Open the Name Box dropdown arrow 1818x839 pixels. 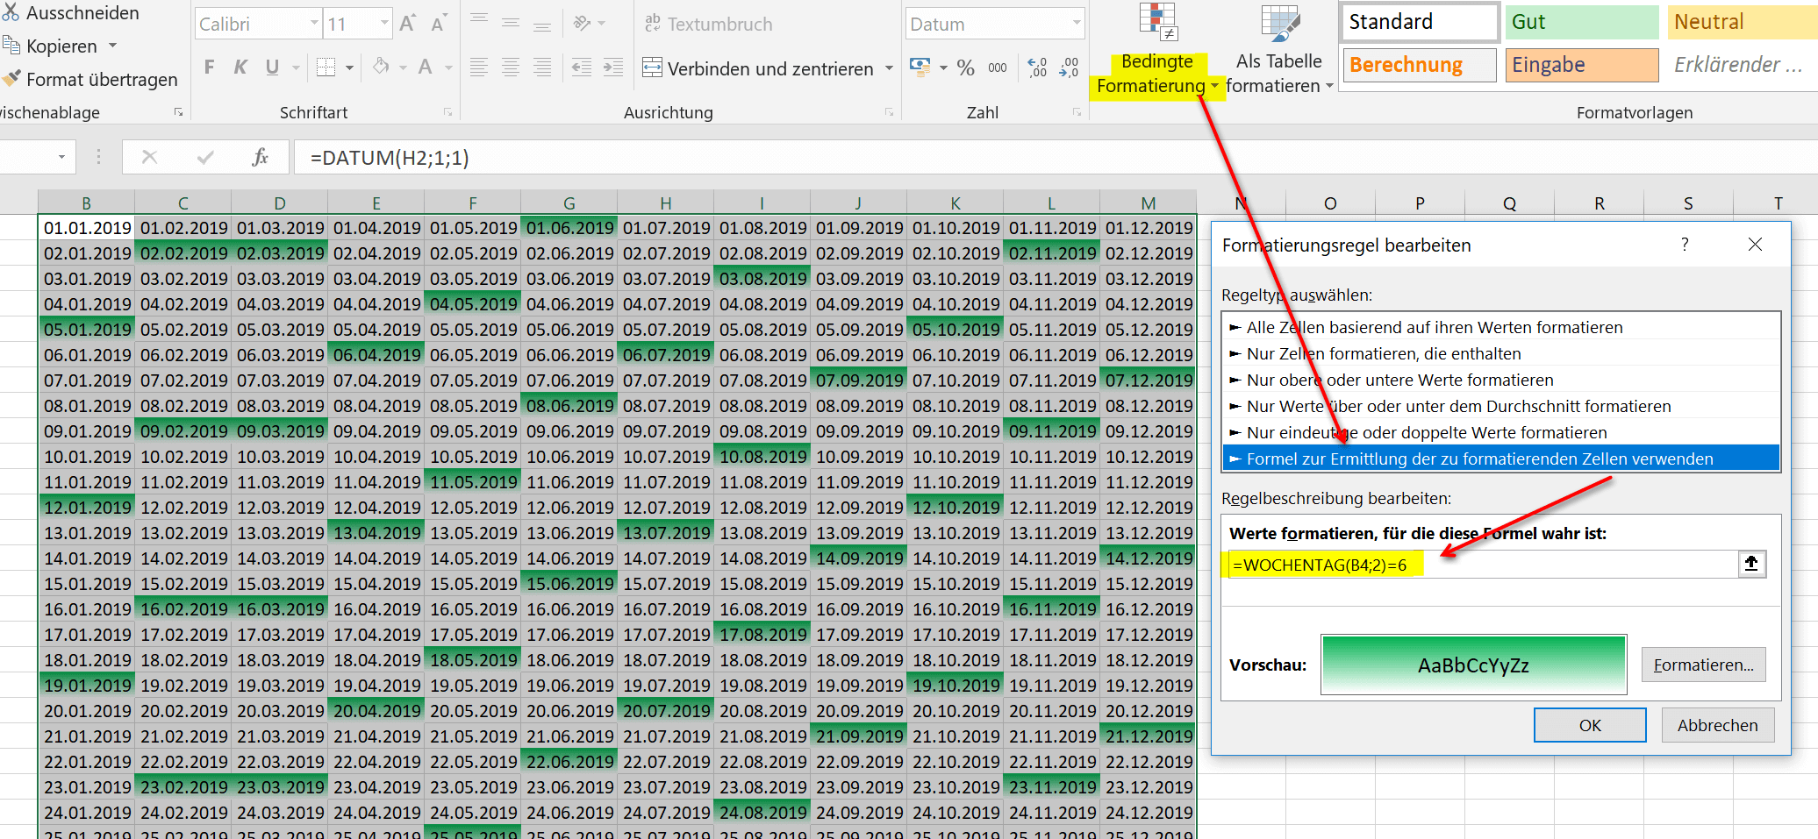[x=61, y=158]
